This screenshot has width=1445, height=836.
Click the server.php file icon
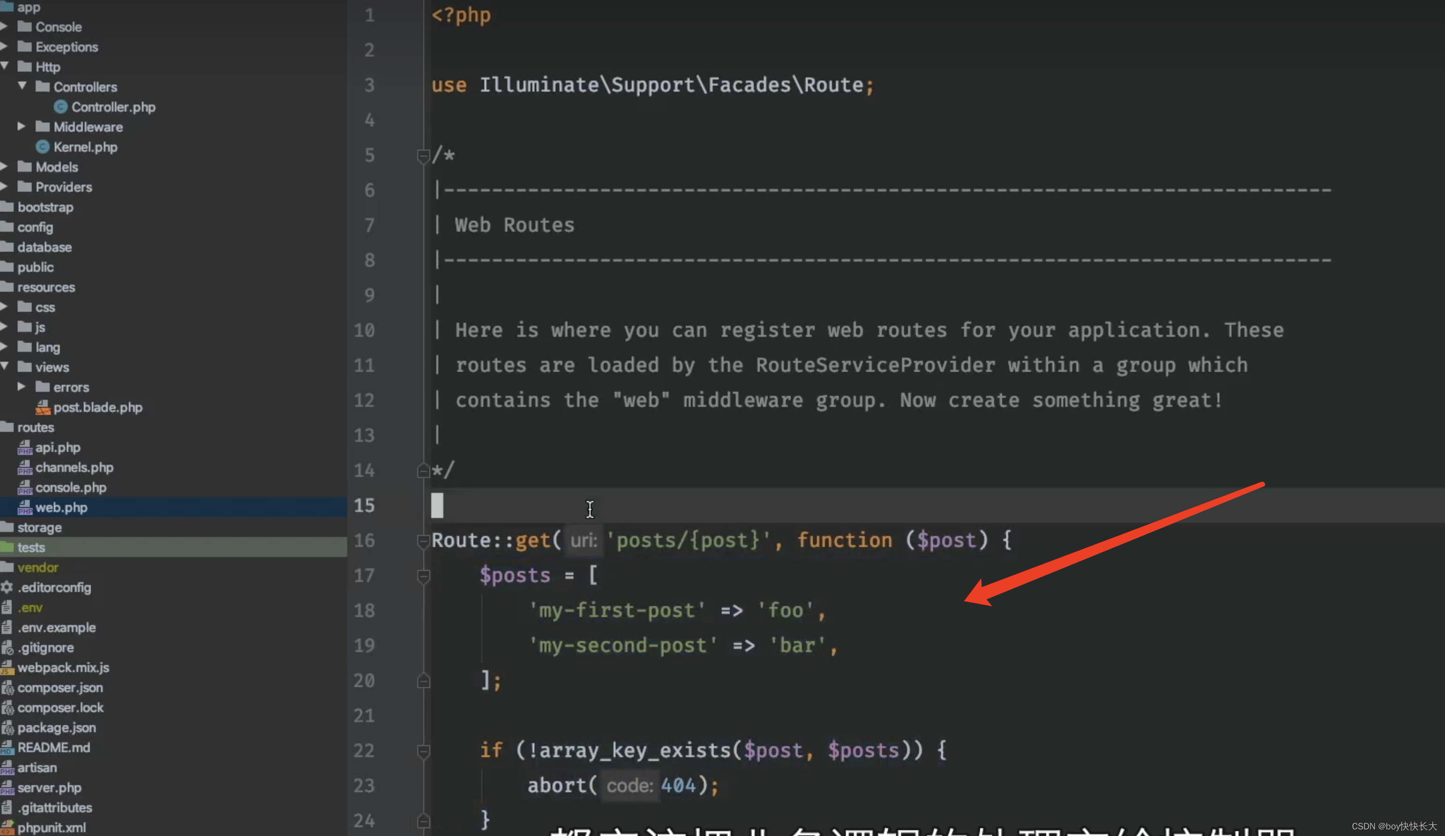click(7, 787)
